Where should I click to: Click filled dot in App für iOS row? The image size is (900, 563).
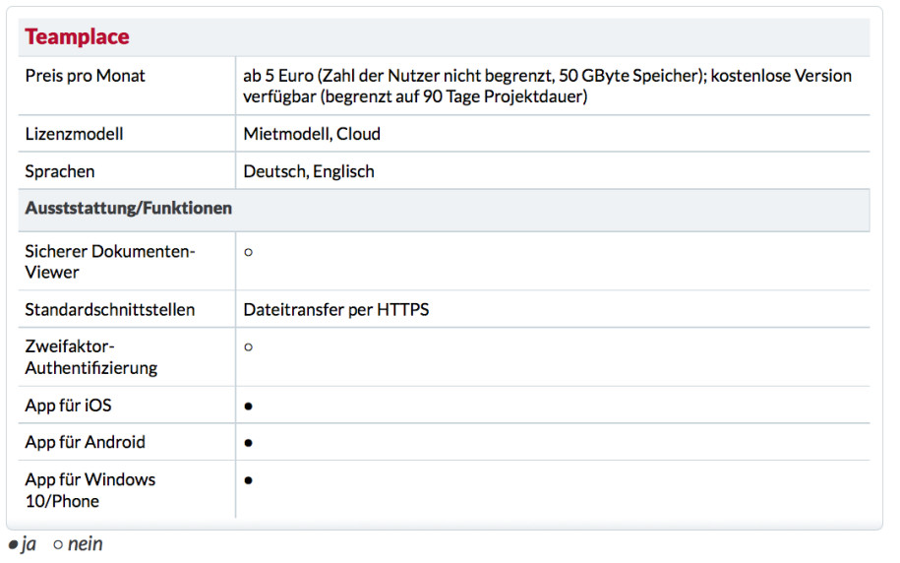(249, 407)
